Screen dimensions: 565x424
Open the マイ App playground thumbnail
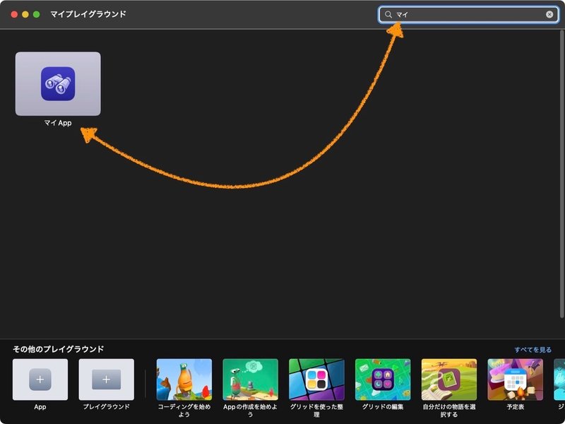(58, 83)
